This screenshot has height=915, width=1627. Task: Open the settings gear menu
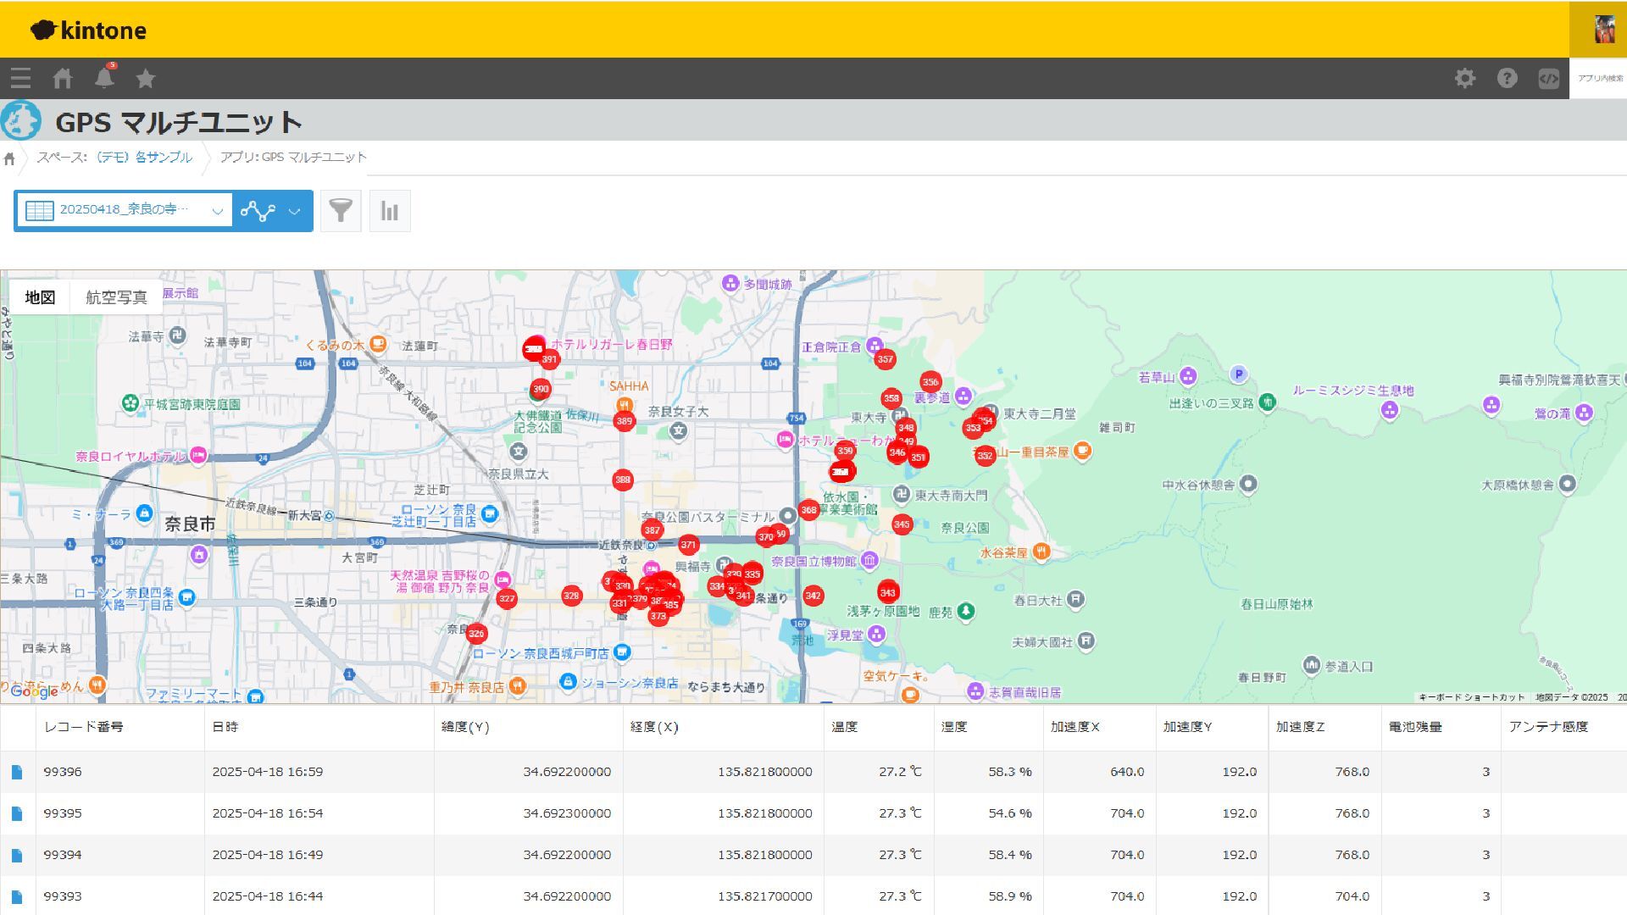pos(1465,79)
